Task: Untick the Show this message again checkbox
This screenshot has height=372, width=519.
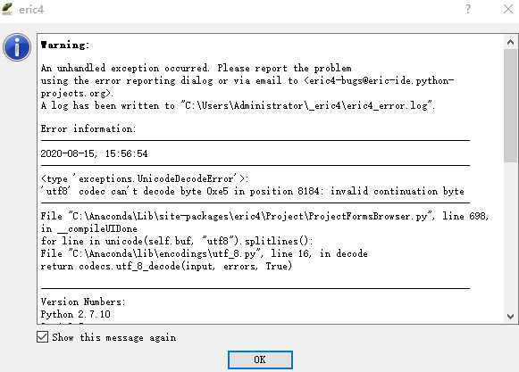Action: (x=42, y=337)
